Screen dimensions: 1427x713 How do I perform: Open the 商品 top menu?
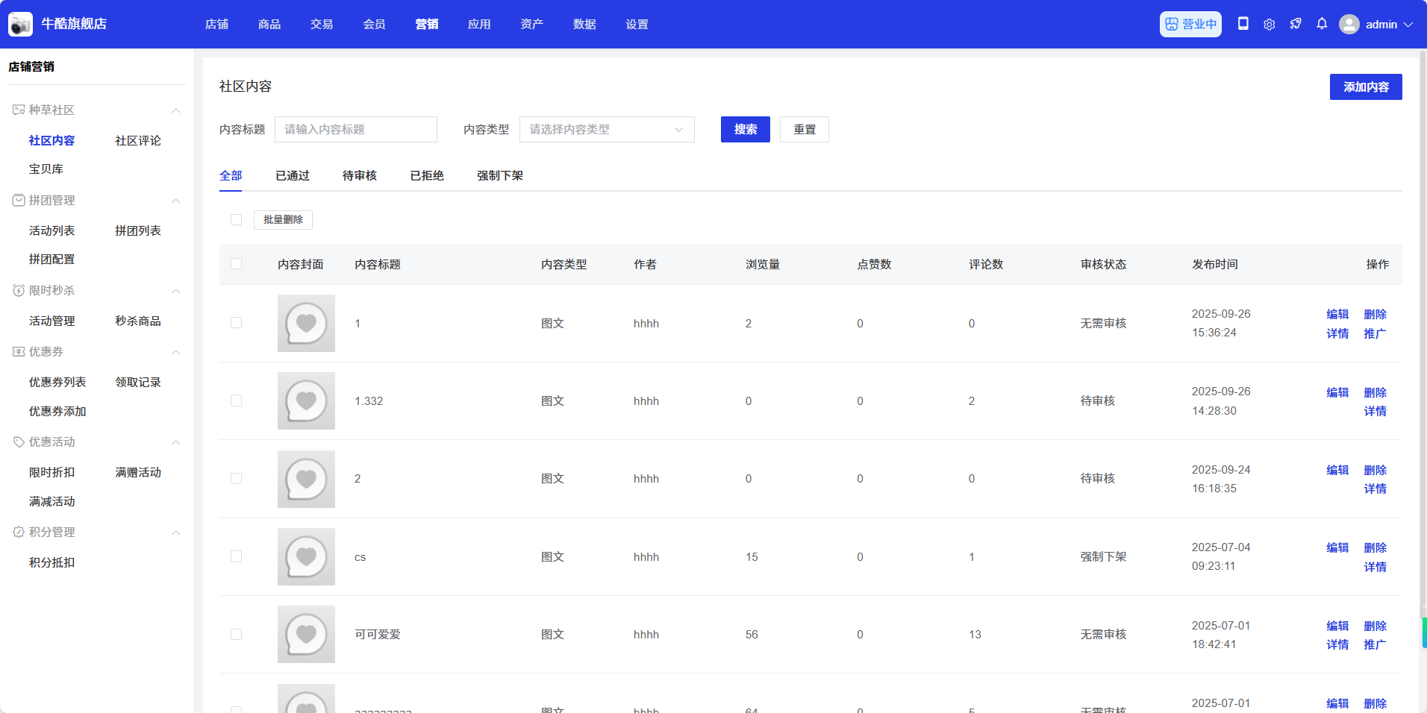point(269,25)
